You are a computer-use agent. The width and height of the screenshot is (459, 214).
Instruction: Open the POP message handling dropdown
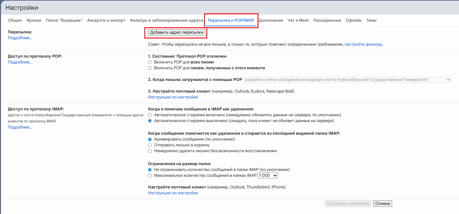(x=347, y=80)
